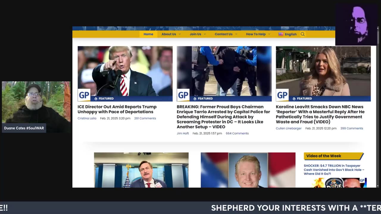Open the Enrique Tarrio Arrested article headline
The width and height of the screenshot is (381, 214).
pyautogui.click(x=223, y=117)
